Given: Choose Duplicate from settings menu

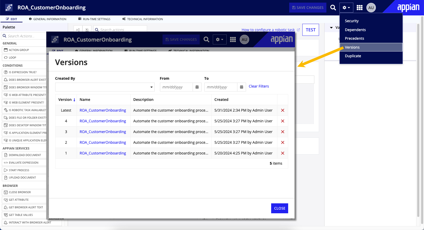Looking at the screenshot, I should click(371, 56).
